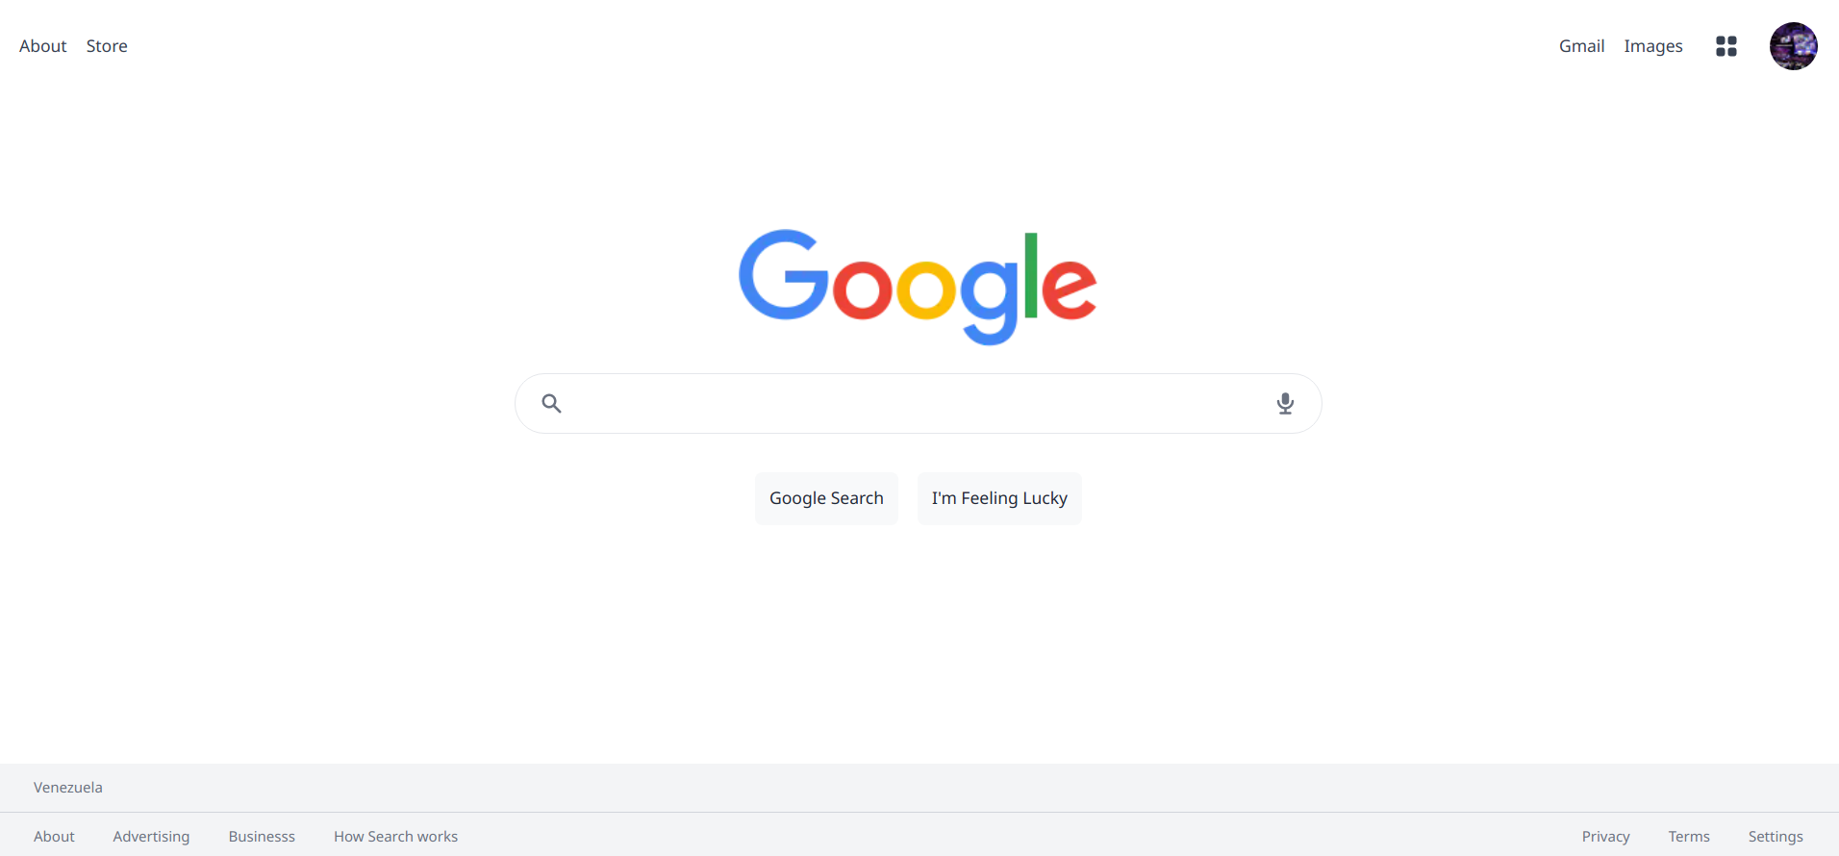Image resolution: width=1839 pixels, height=856 pixels.
Task: Open footer About link
Action: point(54,837)
